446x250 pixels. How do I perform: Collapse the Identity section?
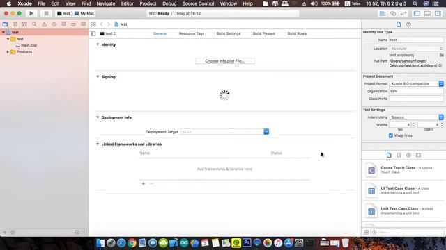pyautogui.click(x=98, y=44)
